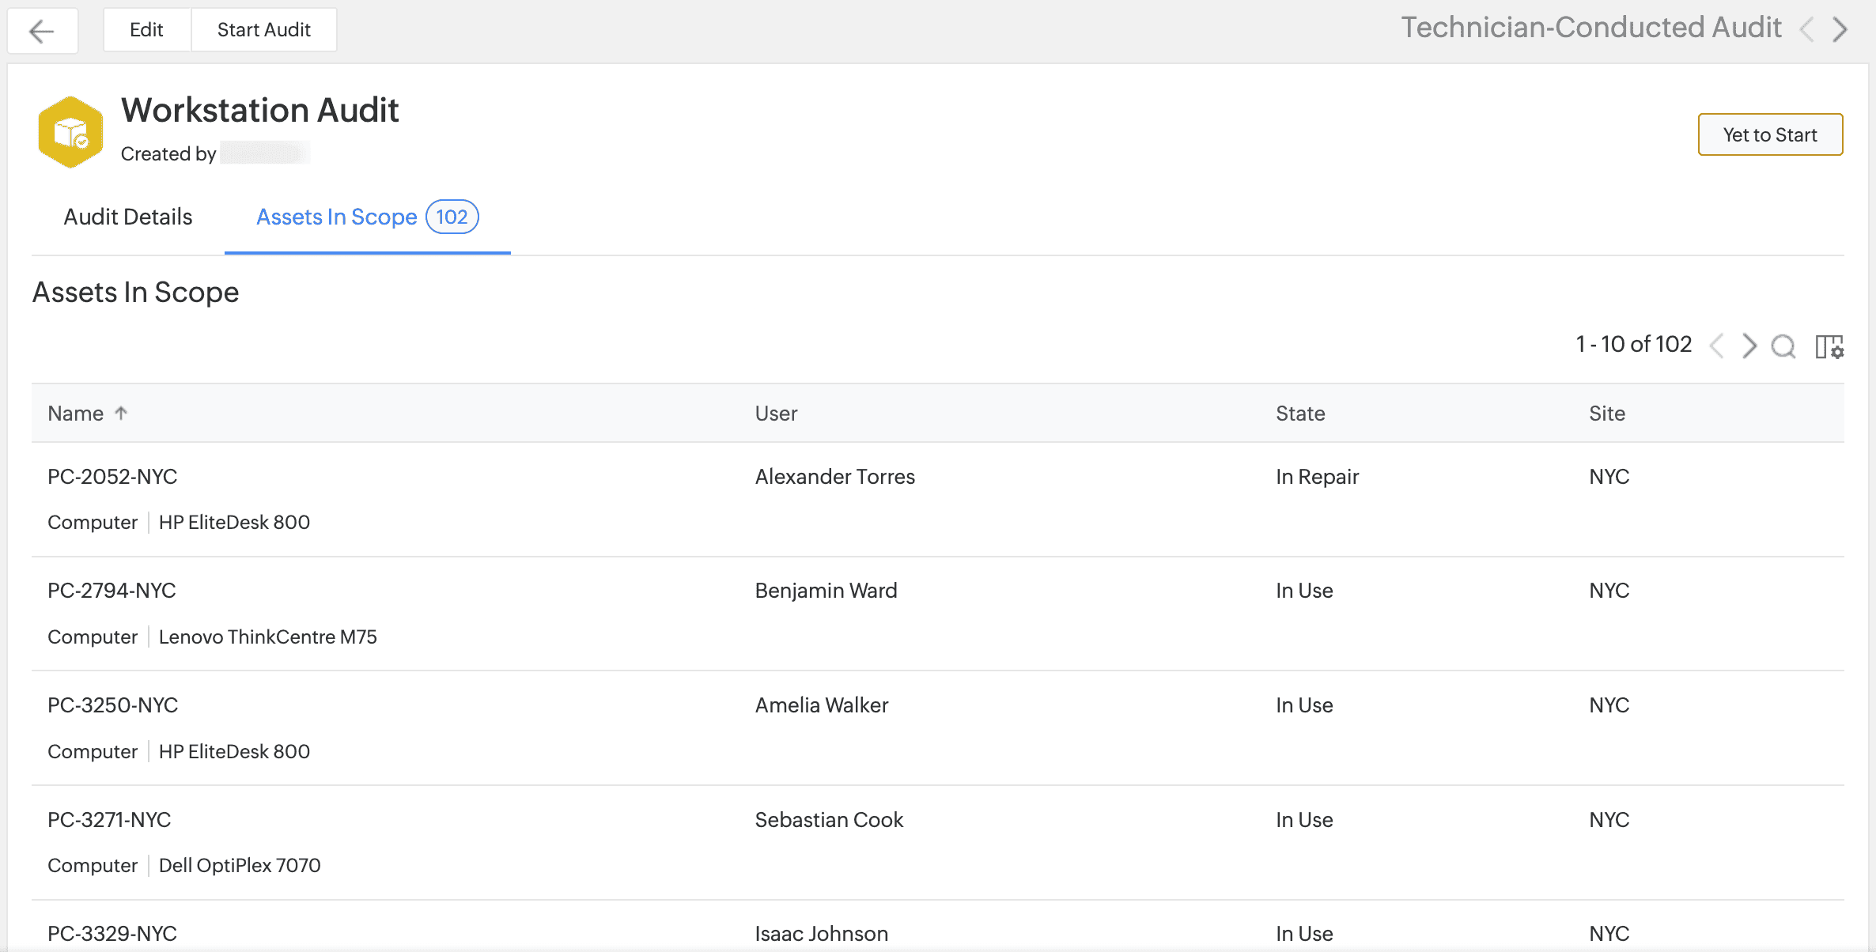
Task: Click the Edit button
Action: coord(146,30)
